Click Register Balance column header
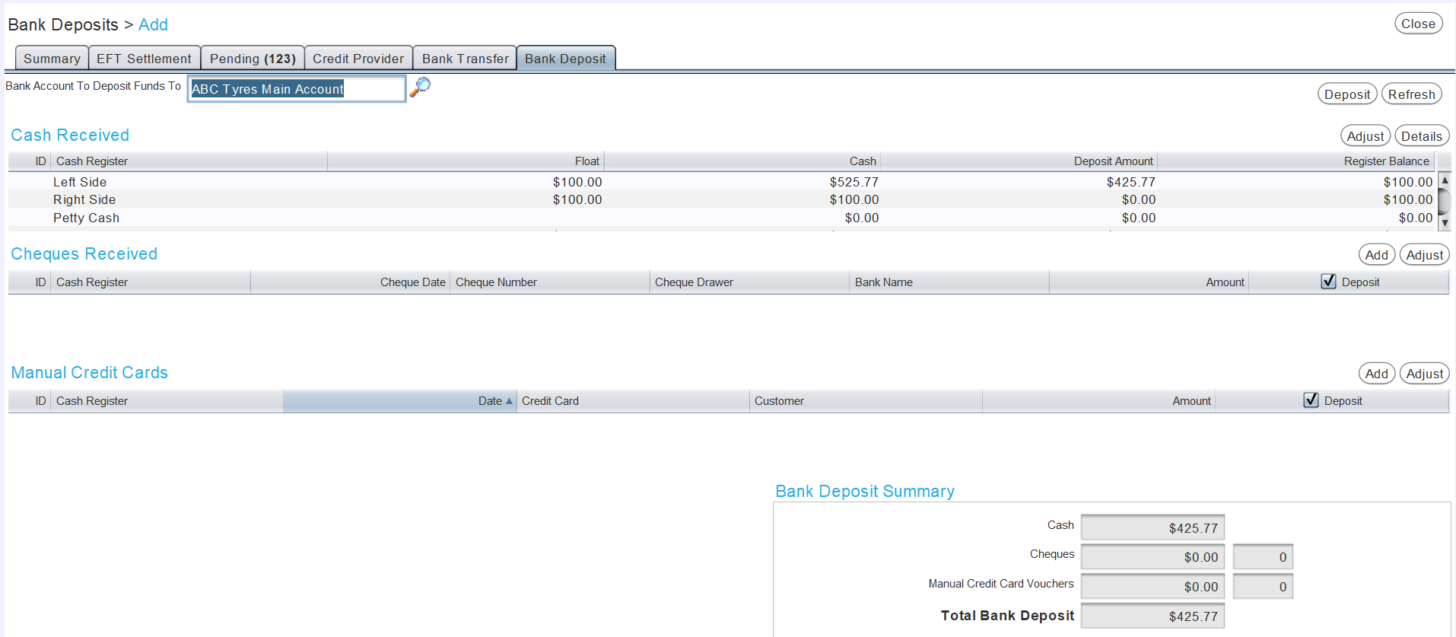This screenshot has height=637, width=1456. (1296, 161)
